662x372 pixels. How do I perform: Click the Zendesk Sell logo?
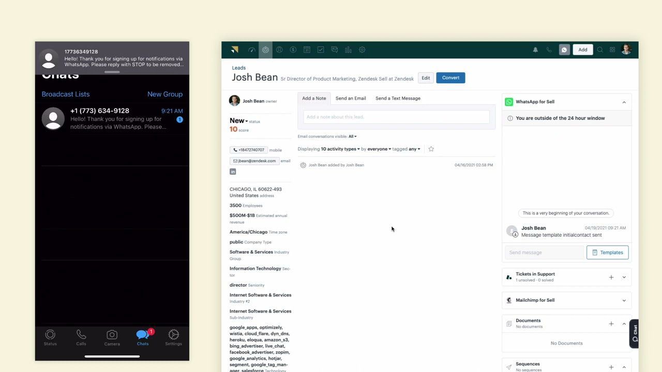pyautogui.click(x=235, y=50)
